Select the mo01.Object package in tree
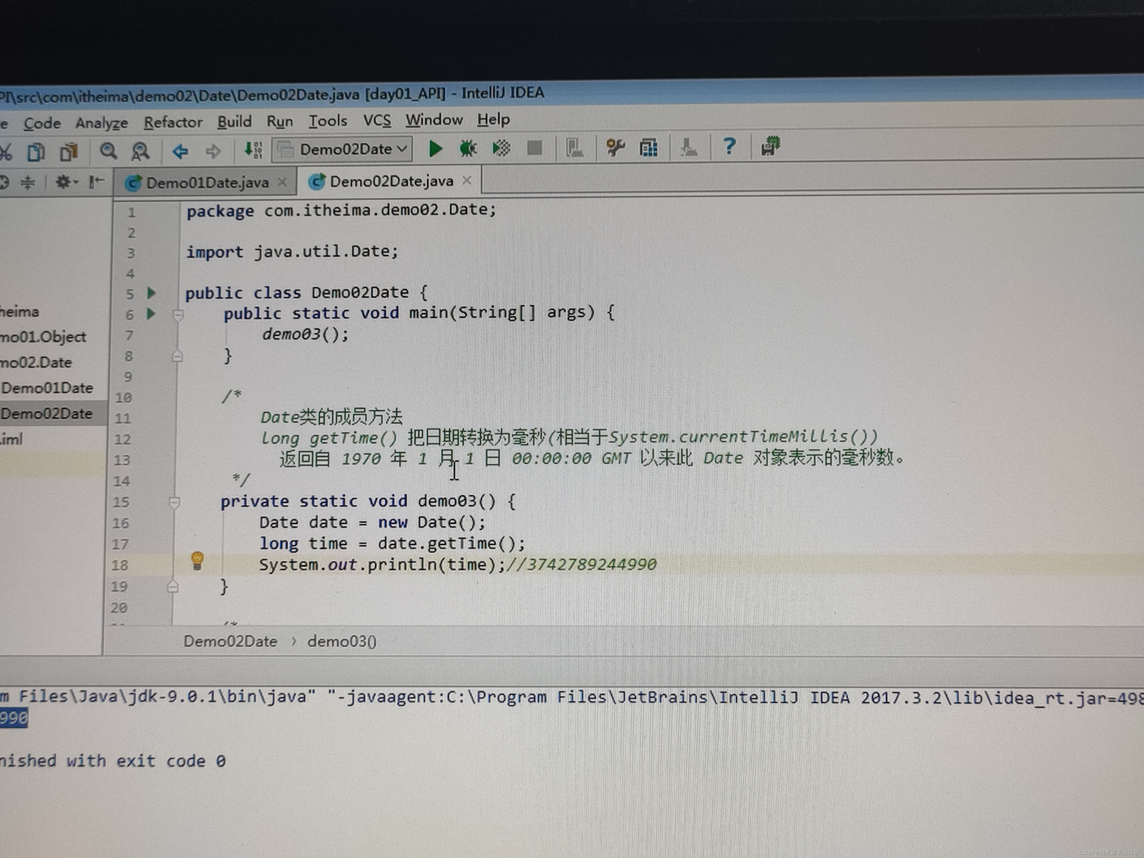This screenshot has height=858, width=1144. [x=43, y=337]
